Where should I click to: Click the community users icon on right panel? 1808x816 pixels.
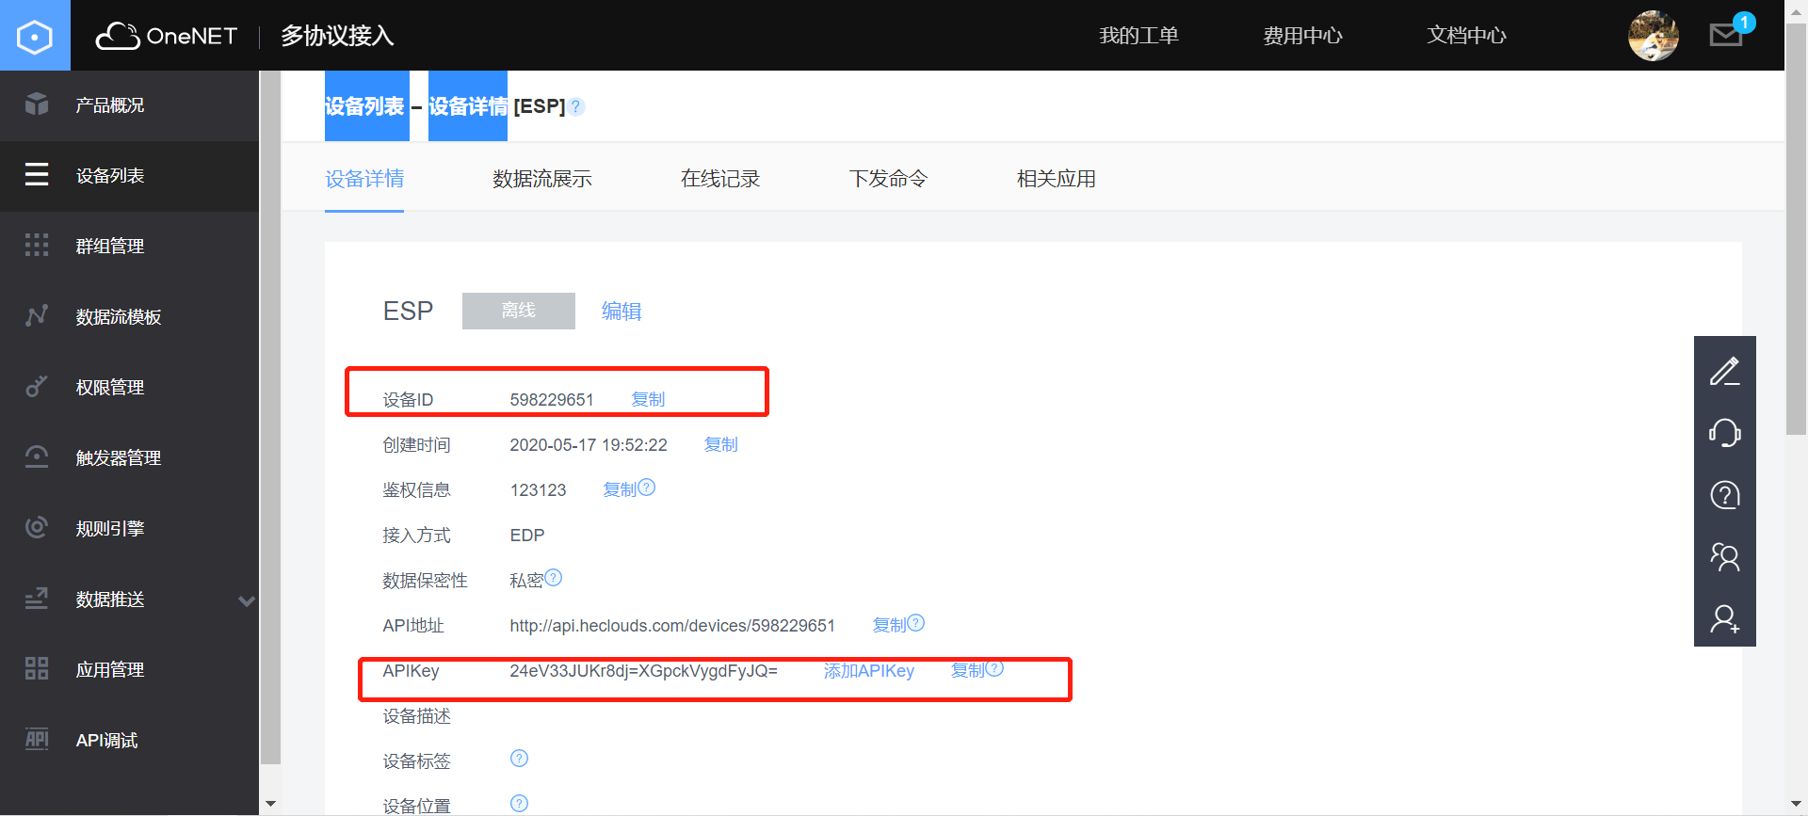click(x=1725, y=557)
